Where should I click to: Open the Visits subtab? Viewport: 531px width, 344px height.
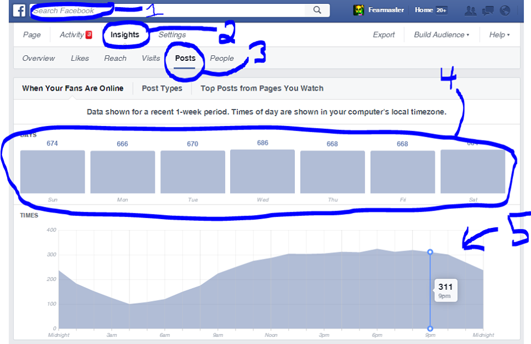tap(150, 58)
